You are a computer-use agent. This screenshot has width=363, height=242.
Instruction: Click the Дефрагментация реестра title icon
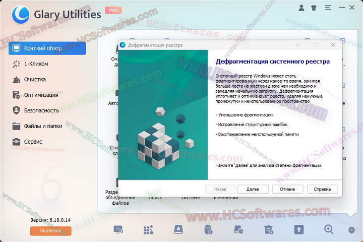click(x=123, y=45)
